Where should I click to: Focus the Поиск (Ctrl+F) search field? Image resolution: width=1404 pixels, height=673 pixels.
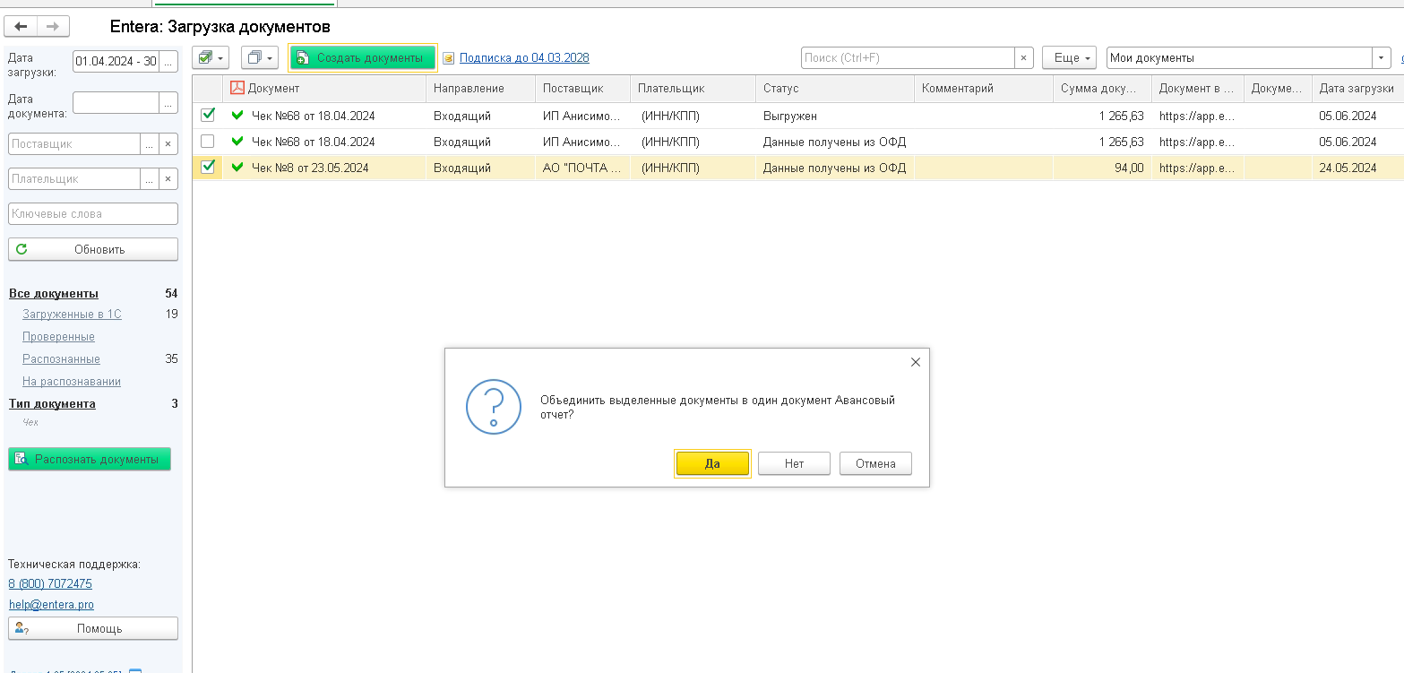[x=908, y=58]
